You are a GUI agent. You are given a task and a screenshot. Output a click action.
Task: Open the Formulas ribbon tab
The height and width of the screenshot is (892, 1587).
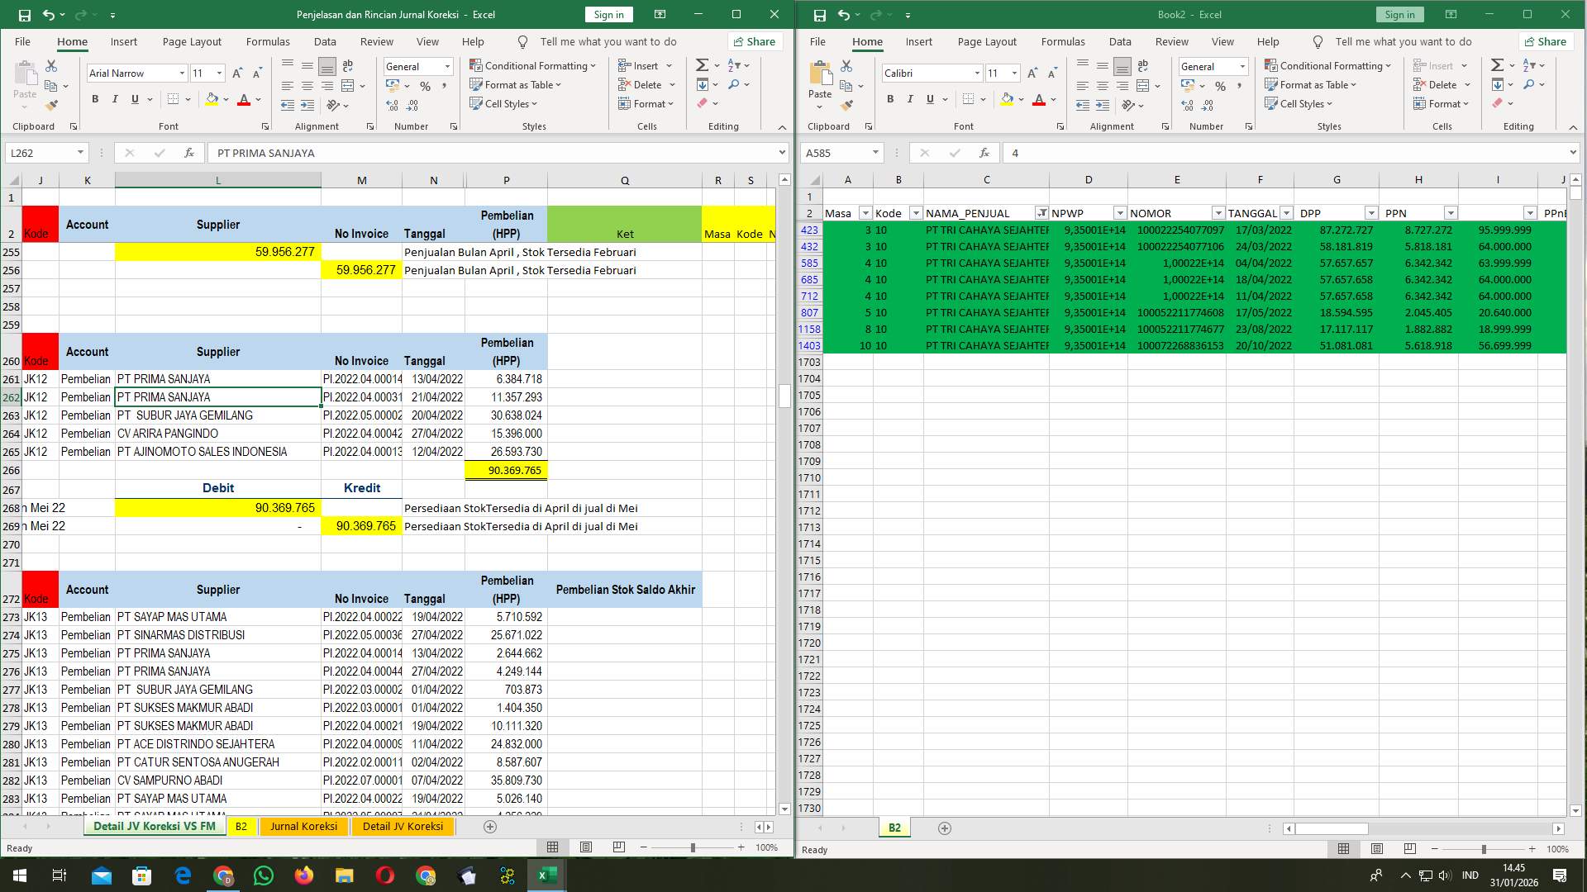click(x=268, y=41)
